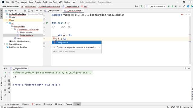
Task: Open the VCS menu
Action: pyautogui.click(x=60, y=2)
